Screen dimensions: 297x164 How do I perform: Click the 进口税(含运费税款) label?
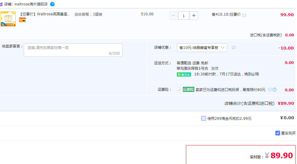coord(266,35)
